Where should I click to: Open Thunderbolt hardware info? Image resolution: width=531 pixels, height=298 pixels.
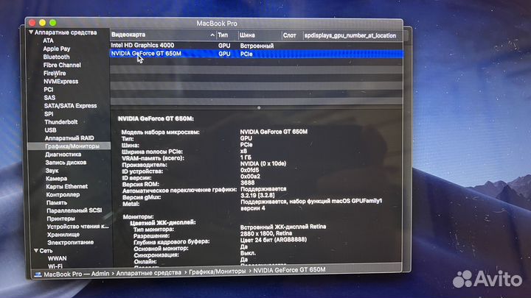coord(61,122)
